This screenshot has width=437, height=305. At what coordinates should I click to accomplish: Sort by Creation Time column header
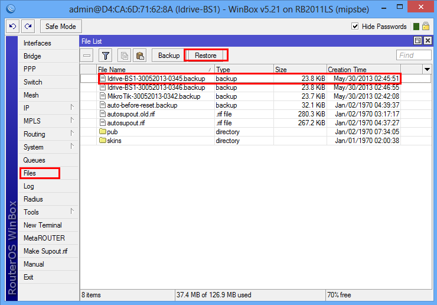[x=364, y=70]
